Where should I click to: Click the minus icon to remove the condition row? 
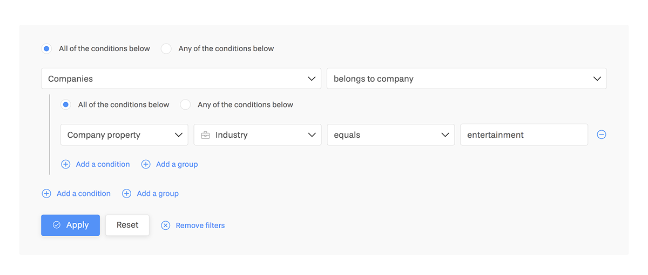602,135
